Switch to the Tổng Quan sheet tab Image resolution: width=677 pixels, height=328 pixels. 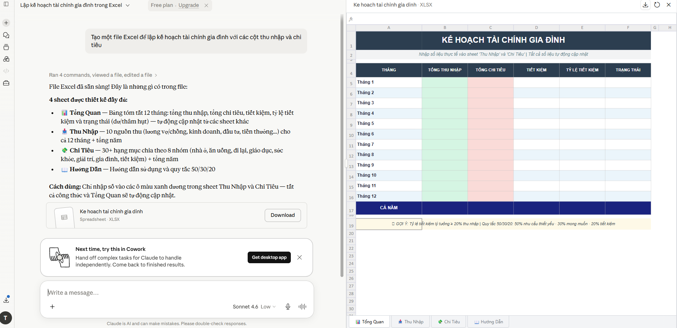370,322
